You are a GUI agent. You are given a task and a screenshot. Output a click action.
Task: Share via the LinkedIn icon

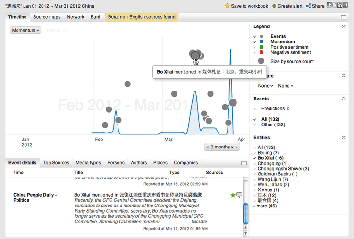coord(339,6)
